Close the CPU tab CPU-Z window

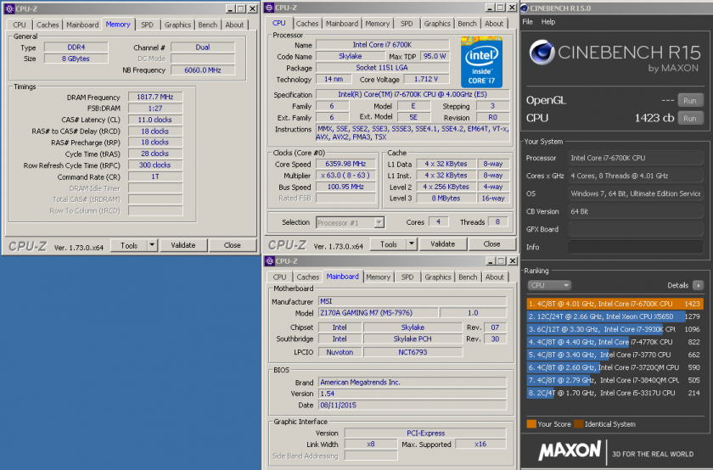click(512, 8)
